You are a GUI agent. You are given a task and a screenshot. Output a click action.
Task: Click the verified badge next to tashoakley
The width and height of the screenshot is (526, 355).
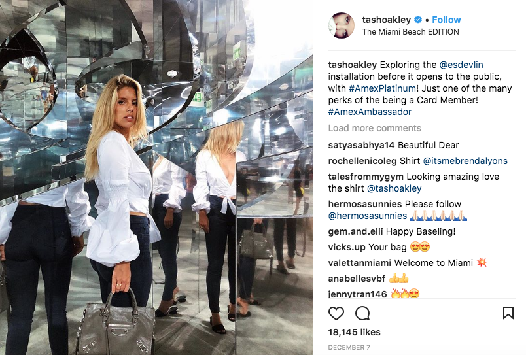coord(418,20)
